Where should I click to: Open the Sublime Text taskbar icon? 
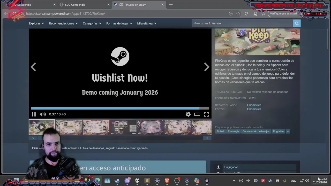point(147,181)
